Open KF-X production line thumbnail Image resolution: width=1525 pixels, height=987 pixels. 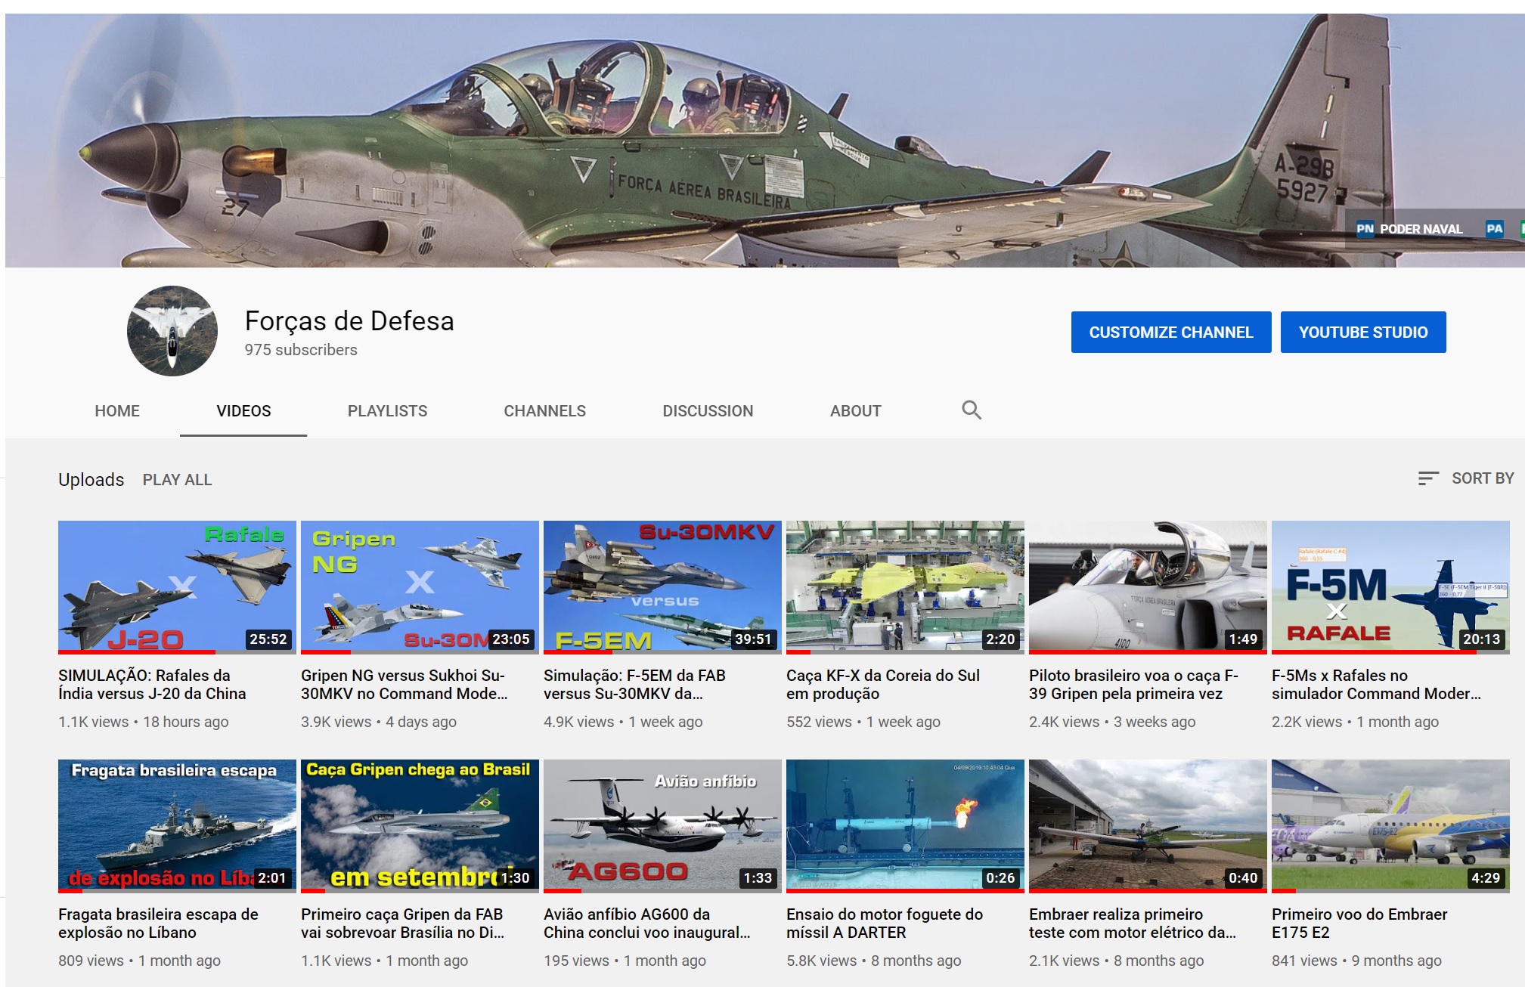[905, 587]
